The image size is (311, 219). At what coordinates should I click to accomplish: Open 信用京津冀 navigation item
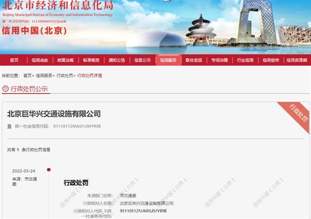pyautogui.click(x=297, y=60)
